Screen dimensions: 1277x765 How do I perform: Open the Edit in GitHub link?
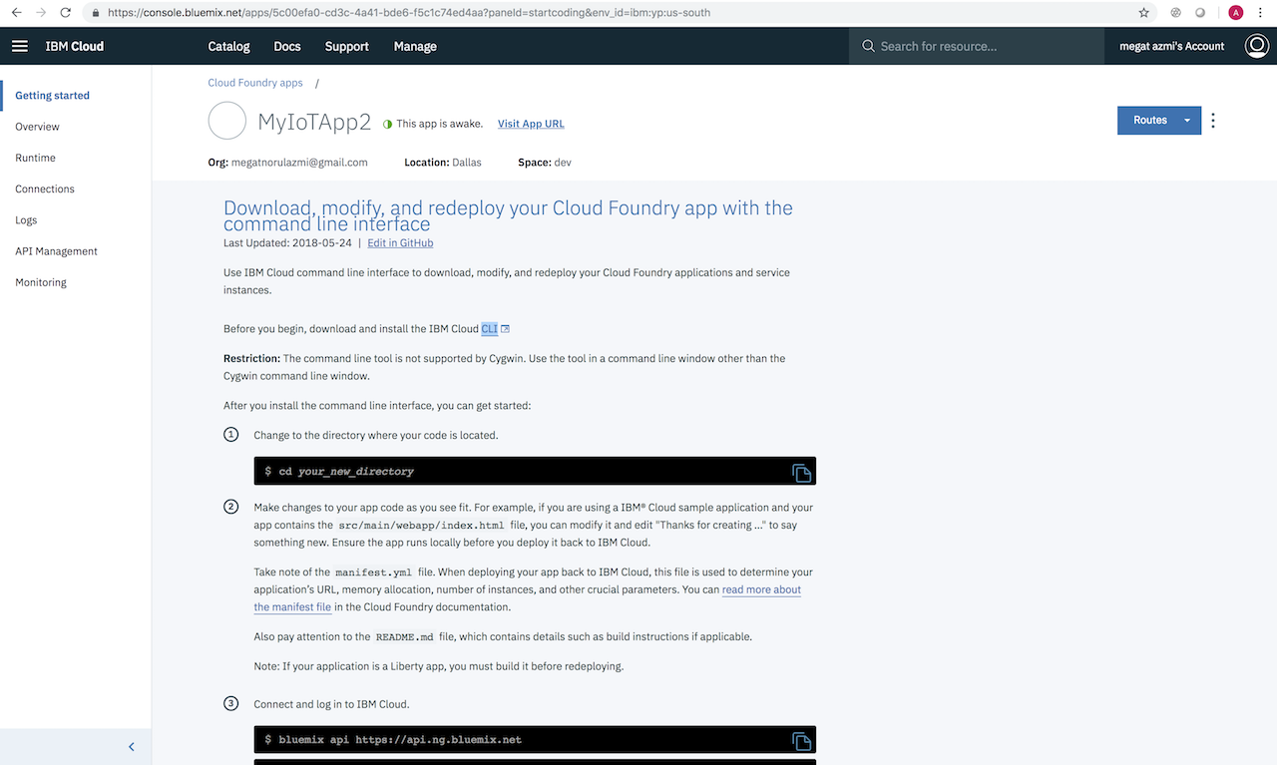pyautogui.click(x=400, y=243)
